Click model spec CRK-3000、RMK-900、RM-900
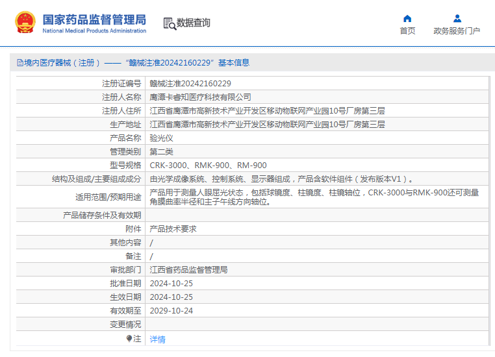Screen dimensions: 495x357 pos(208,166)
